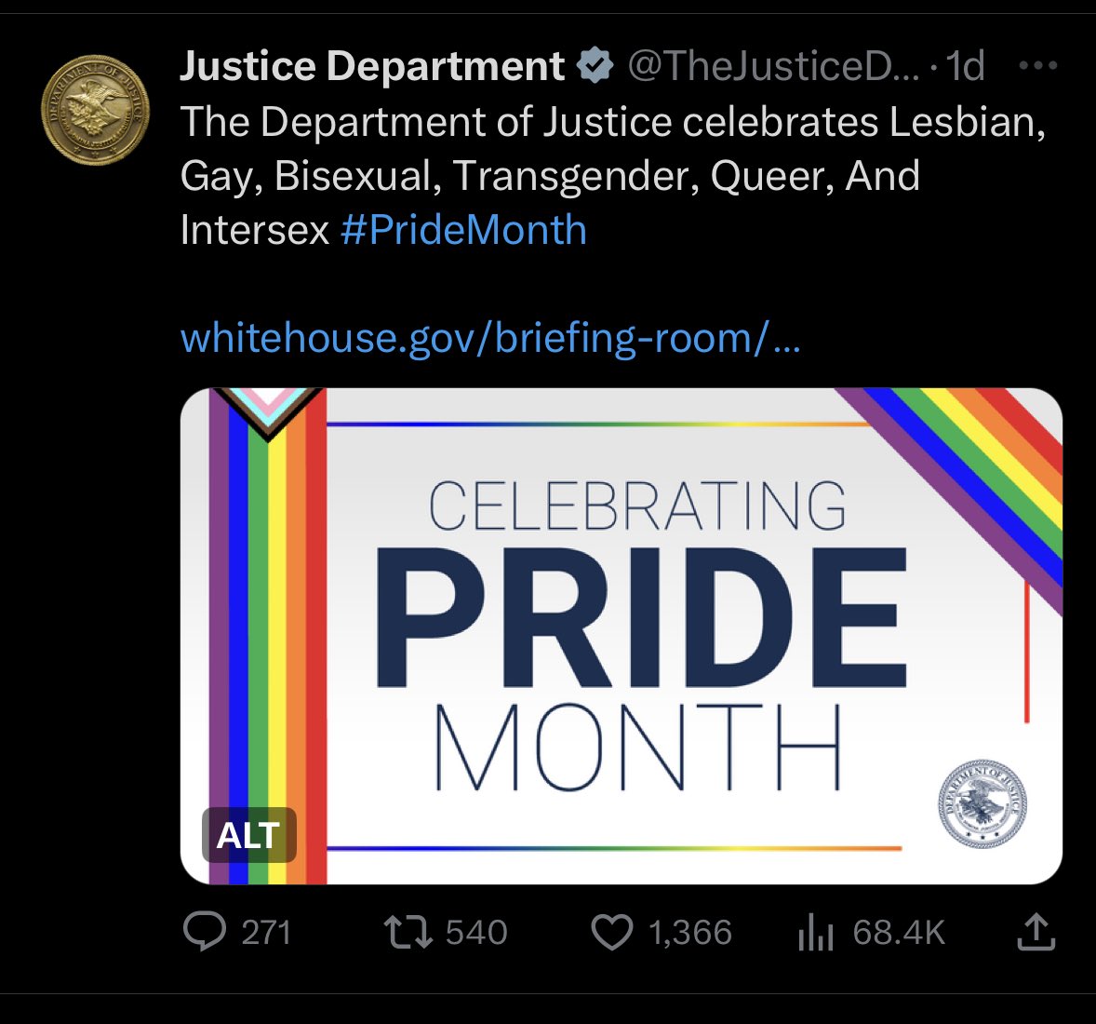Click the gray verified checkmark badge

[x=595, y=66]
